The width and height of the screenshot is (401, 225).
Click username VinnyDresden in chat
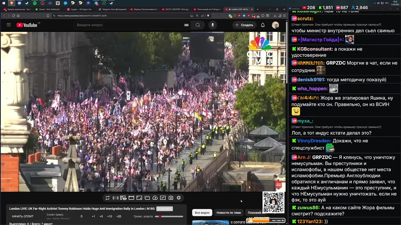(314, 141)
